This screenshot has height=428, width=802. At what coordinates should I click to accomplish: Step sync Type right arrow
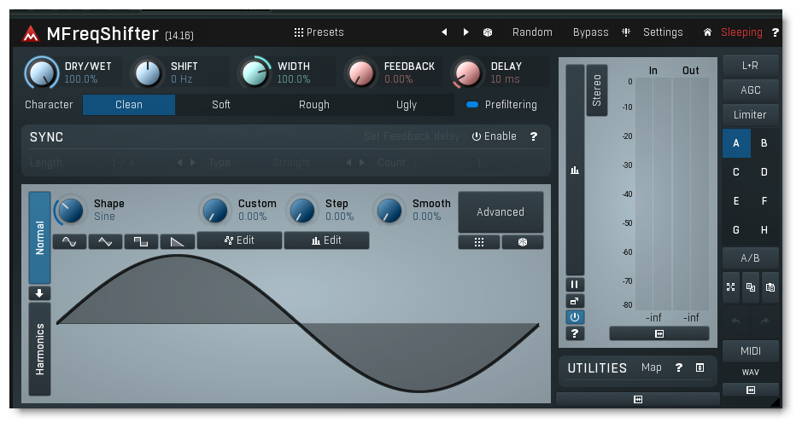click(362, 162)
